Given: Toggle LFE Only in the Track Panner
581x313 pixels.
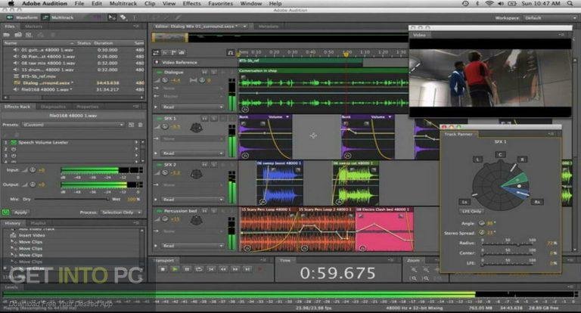Looking at the screenshot, I should click(471, 211).
